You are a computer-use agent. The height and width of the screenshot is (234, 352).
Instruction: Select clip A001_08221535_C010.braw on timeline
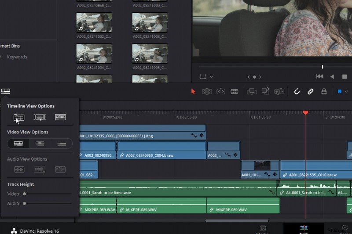[x=316, y=169]
